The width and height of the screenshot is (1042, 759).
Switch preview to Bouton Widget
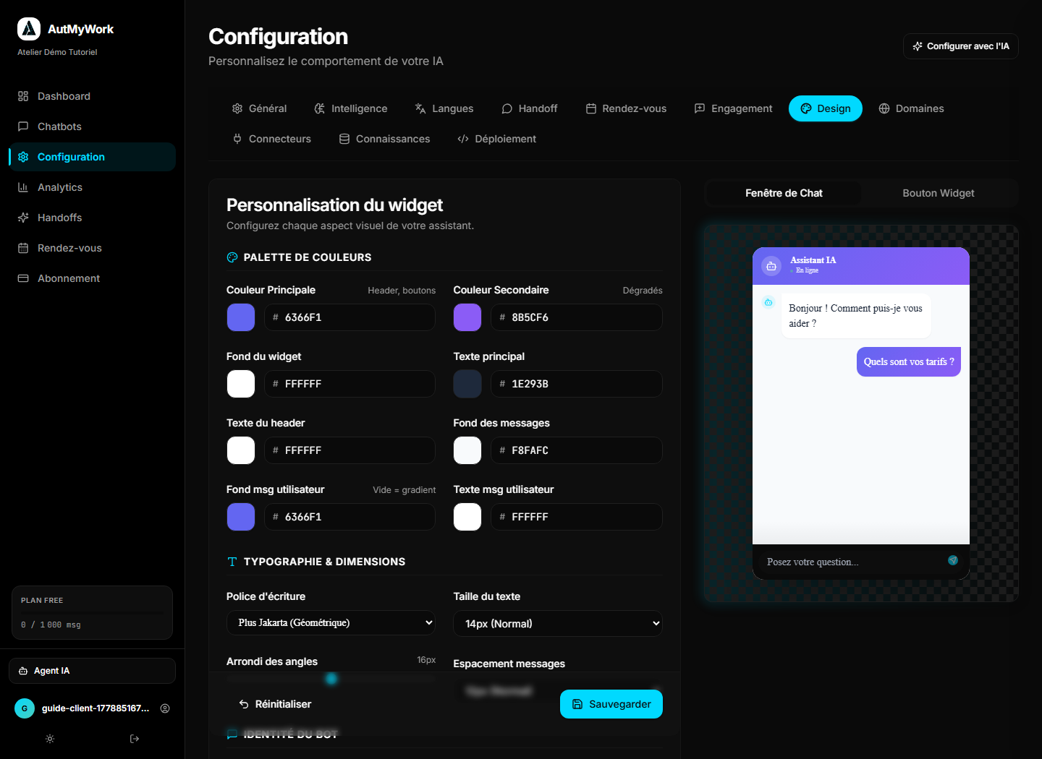point(939,193)
